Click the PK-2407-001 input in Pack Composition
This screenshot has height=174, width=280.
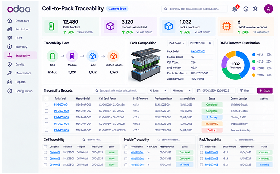click(x=198, y=43)
